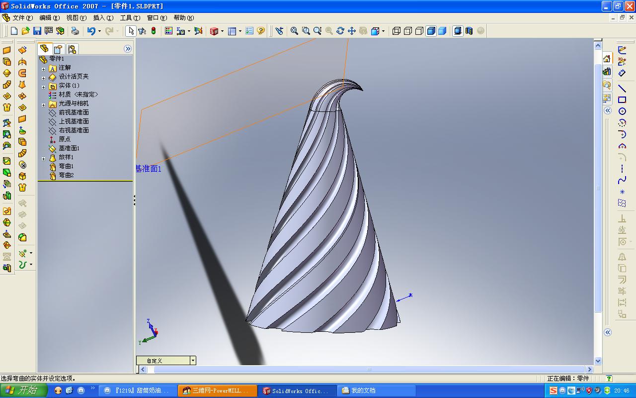Click the vertical viewport scrollbar down arrow

click(x=598, y=361)
